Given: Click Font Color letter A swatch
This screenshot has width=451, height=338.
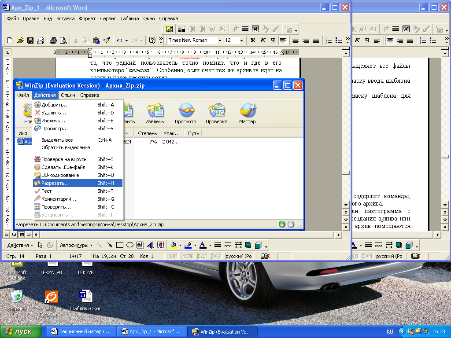Looking at the screenshot, I should coord(203,245).
